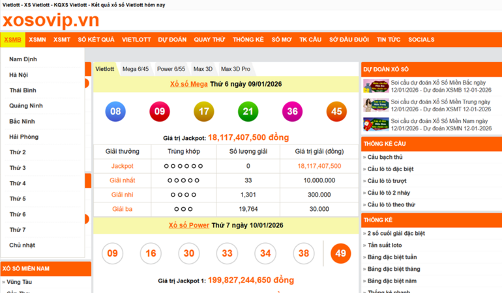Open the 'Cầu bạch thủ' statistics link
The image size is (502, 293).
pos(385,157)
